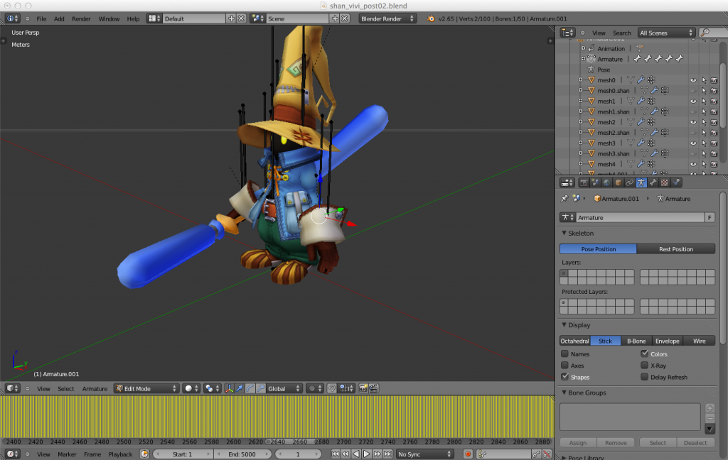Uncheck the Colors checkbox

644,354
